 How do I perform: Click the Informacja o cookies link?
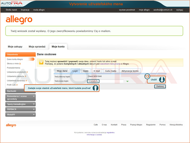94,135
